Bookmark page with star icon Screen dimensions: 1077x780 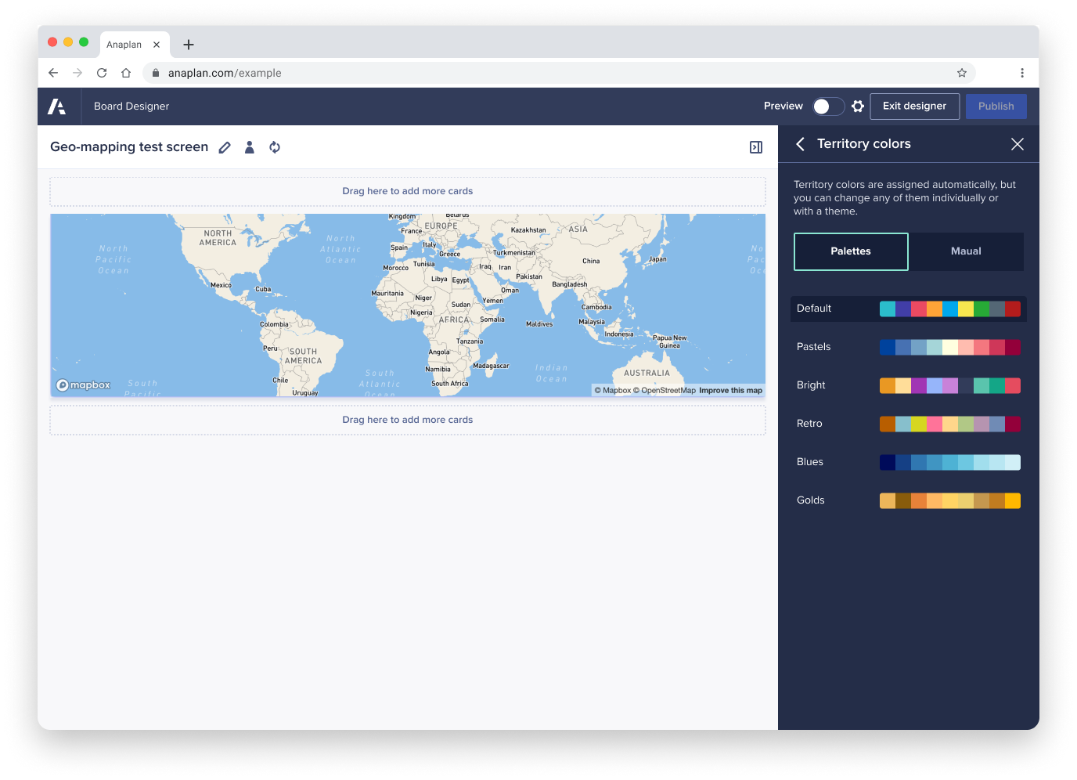[x=962, y=73]
